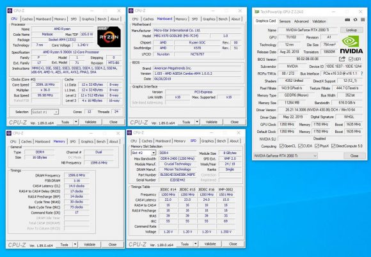Click Tools button in SPD CPU-Z window
The image size is (371, 257).
tap(185, 244)
